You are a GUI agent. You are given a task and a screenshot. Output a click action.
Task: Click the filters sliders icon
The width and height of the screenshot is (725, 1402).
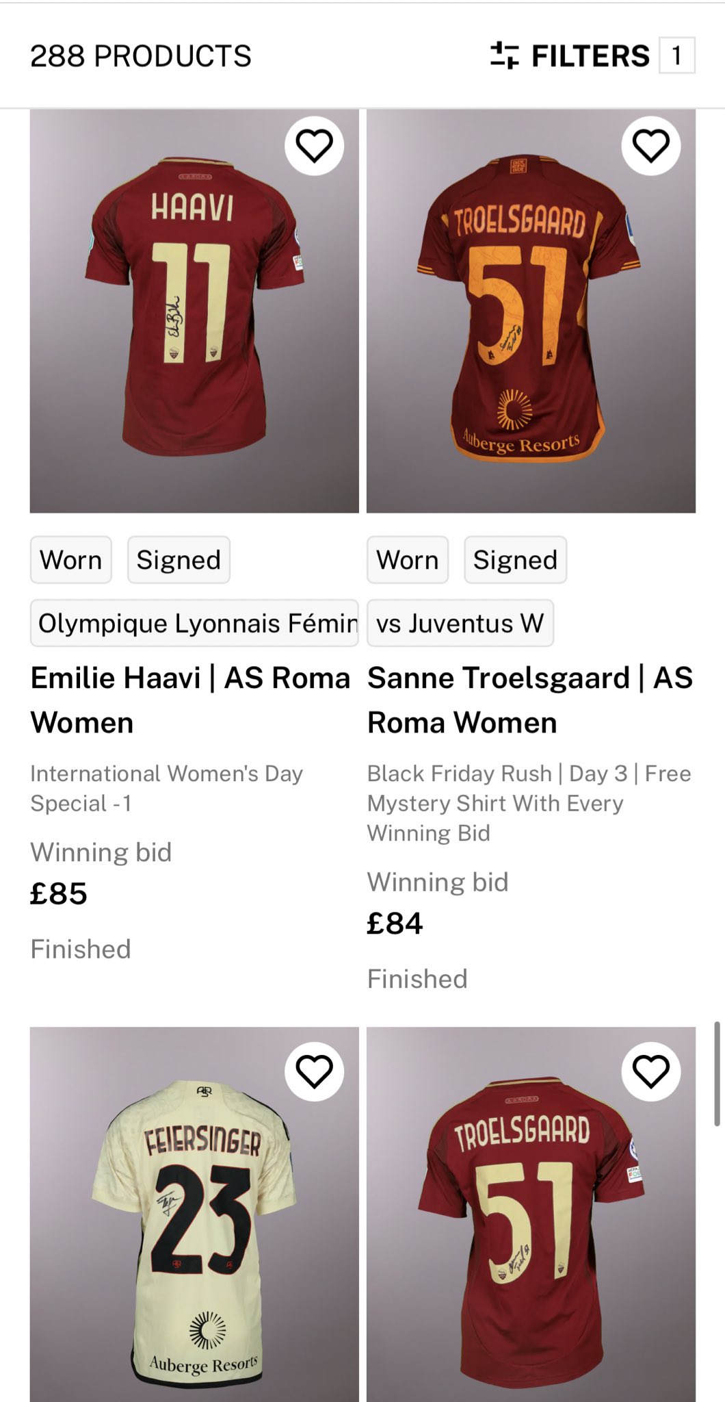coord(505,55)
